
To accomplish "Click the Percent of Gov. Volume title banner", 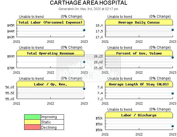I will [x=139, y=53].
